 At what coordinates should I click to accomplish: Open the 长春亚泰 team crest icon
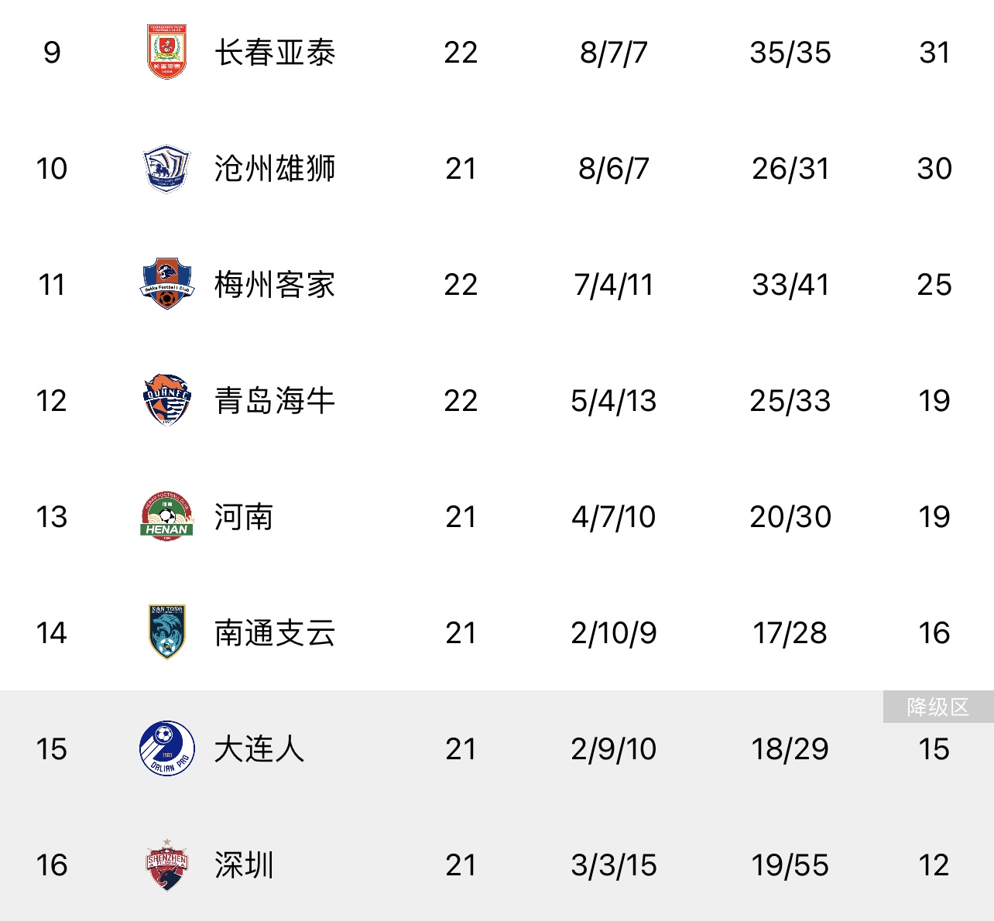166,52
